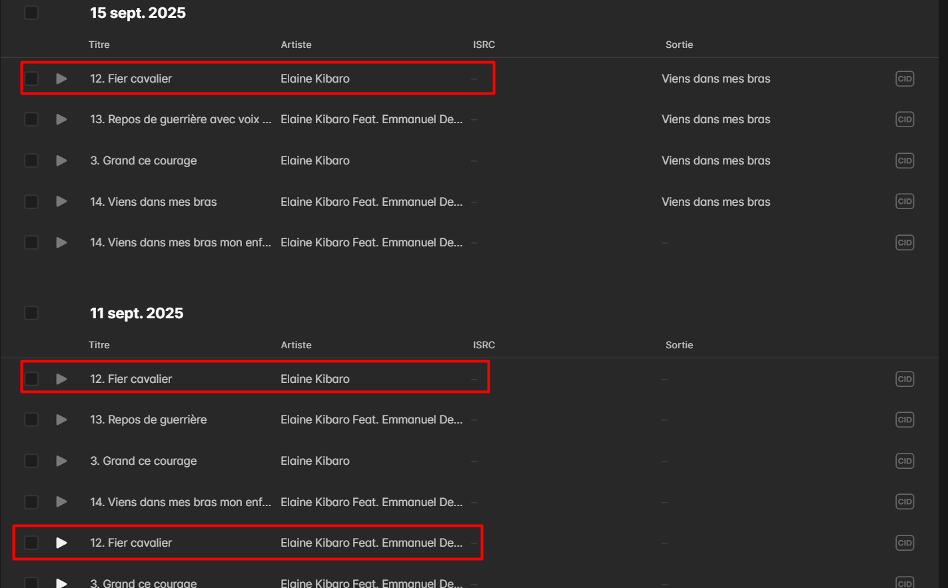Click artist Elaine Kibaro on 15 sept. Fier cavalier row

(x=315, y=79)
